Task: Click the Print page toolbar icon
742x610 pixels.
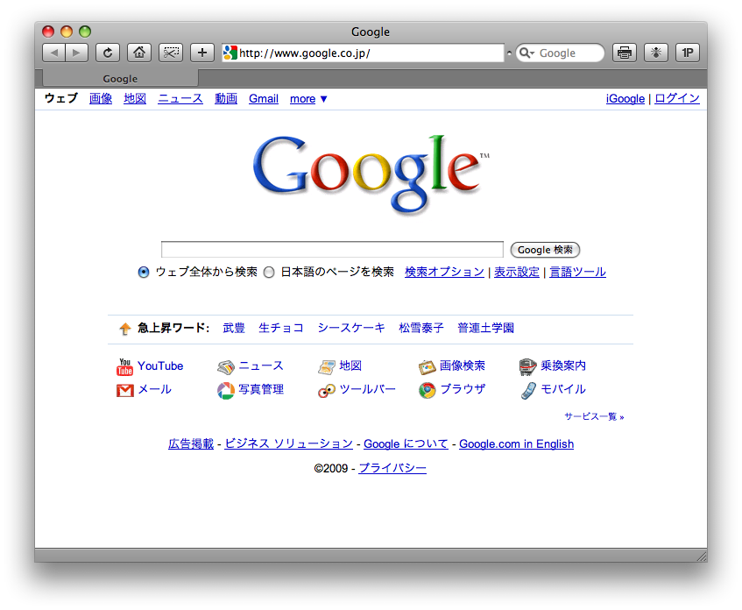Action: (x=624, y=53)
